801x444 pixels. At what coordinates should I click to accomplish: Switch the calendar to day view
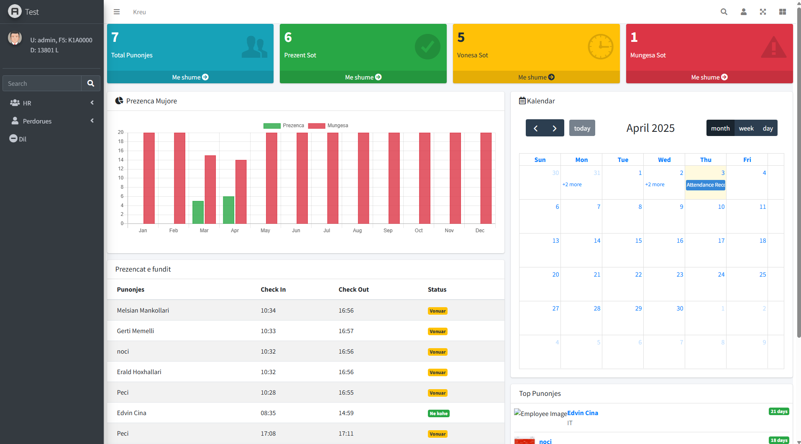tap(768, 128)
